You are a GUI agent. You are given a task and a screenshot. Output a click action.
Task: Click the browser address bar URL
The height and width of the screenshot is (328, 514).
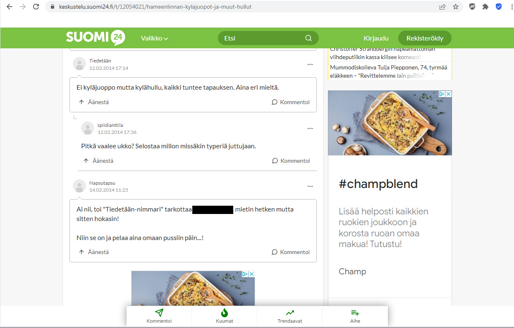point(155,7)
